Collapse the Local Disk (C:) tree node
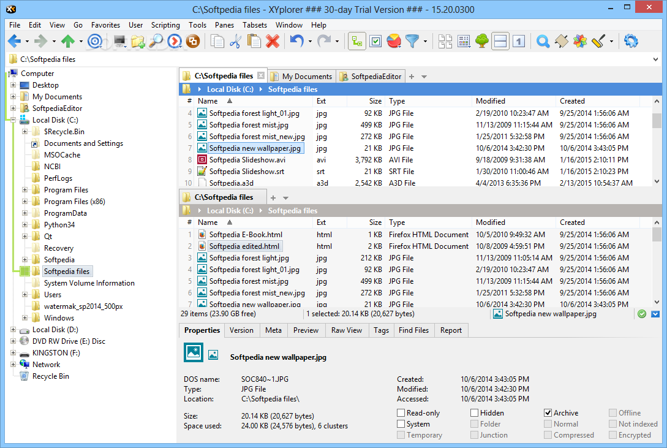The height and width of the screenshot is (448, 667). click(13, 120)
